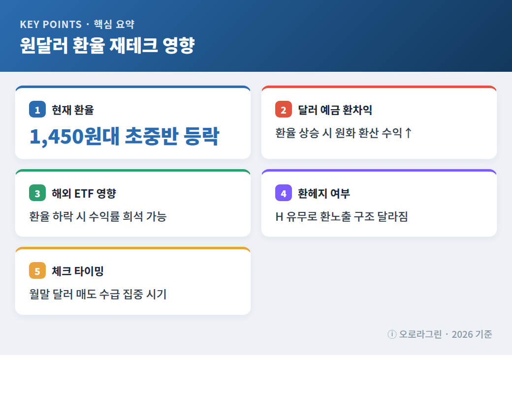Screen dimensions: 512x413
Task: Select the '해외 ETF 영향' card title
Action: [x=84, y=193]
